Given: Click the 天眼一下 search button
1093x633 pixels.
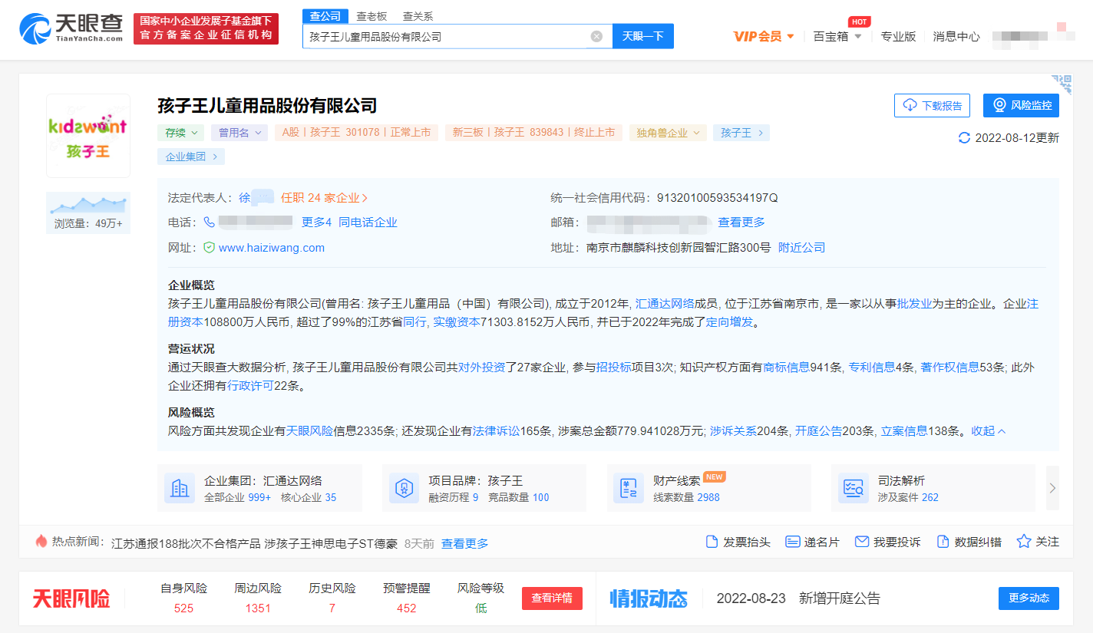Looking at the screenshot, I should coord(642,36).
